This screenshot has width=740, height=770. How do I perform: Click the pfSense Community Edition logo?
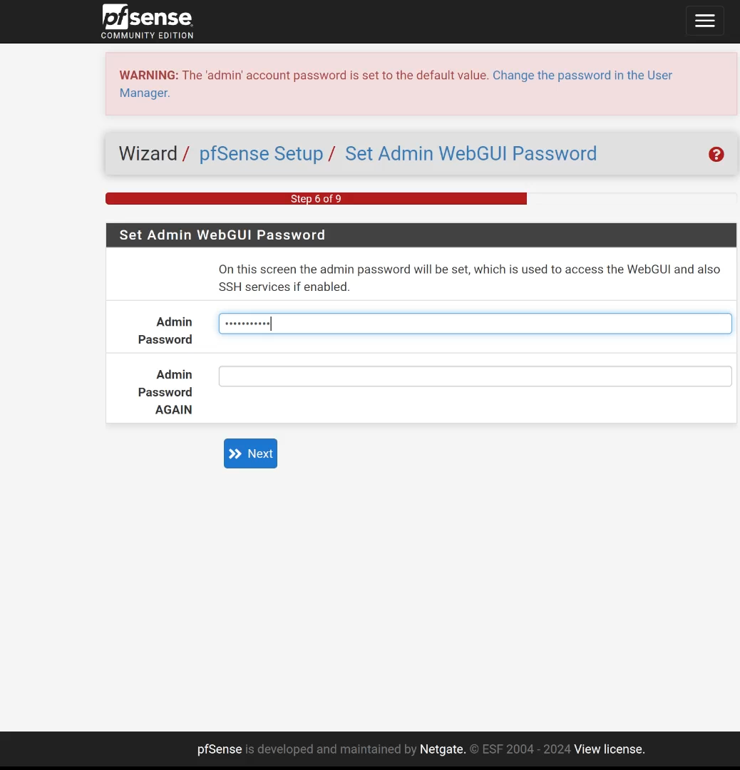148,21
